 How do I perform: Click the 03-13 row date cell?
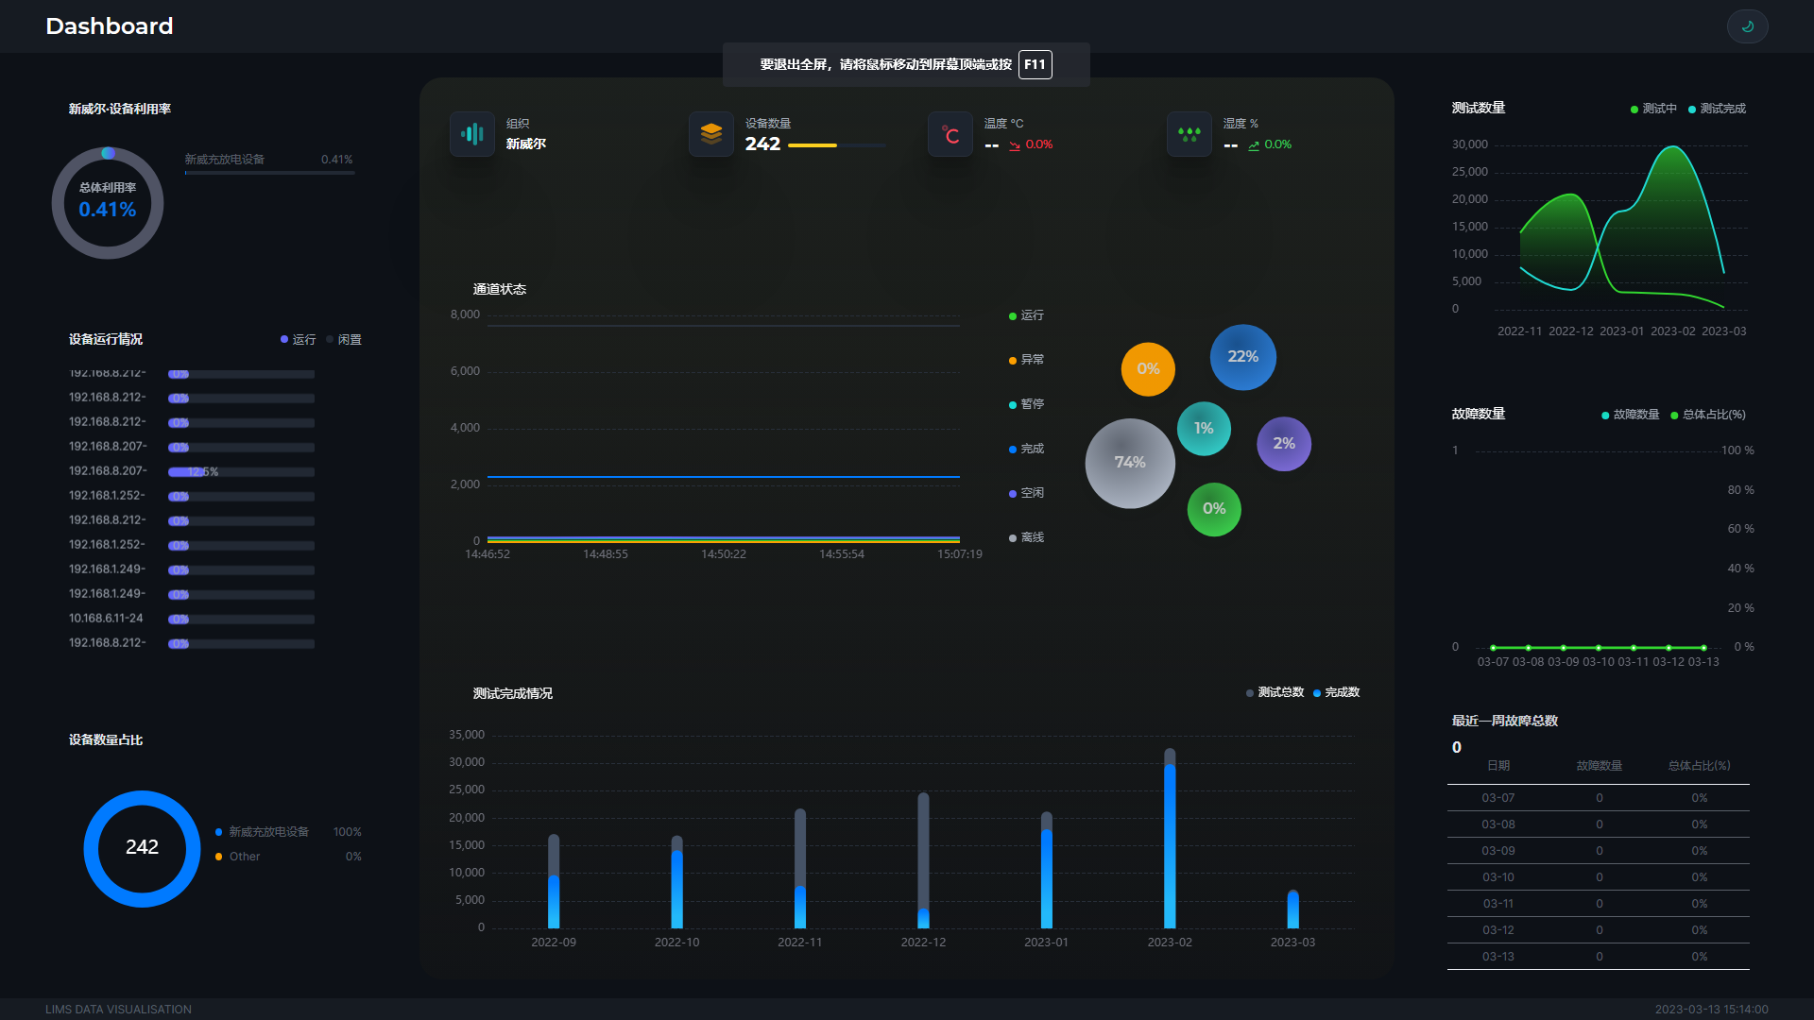click(x=1497, y=957)
